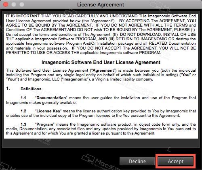Click the bold term "License Key" in clause 1.2
The width and height of the screenshot is (202, 170).
[x=48, y=111]
